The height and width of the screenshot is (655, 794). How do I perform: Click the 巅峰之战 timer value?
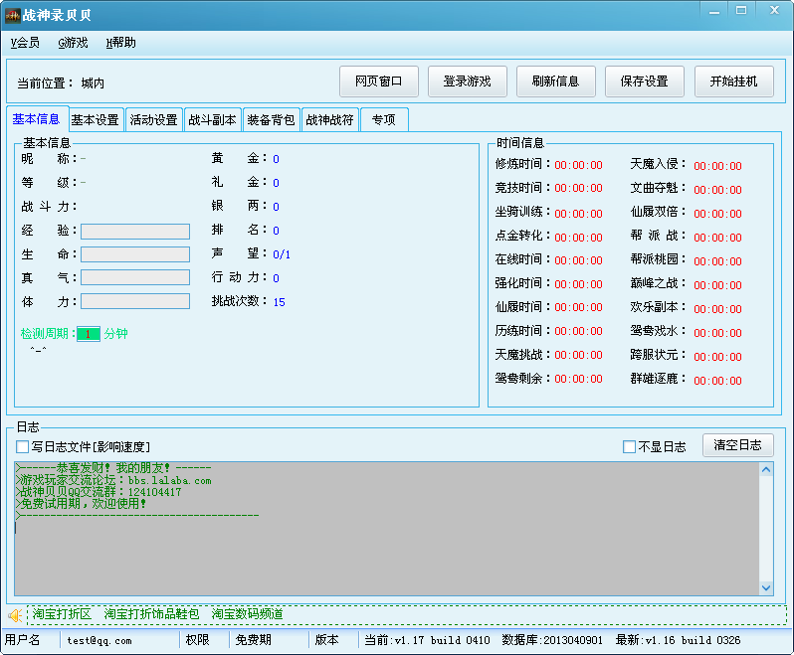(717, 286)
